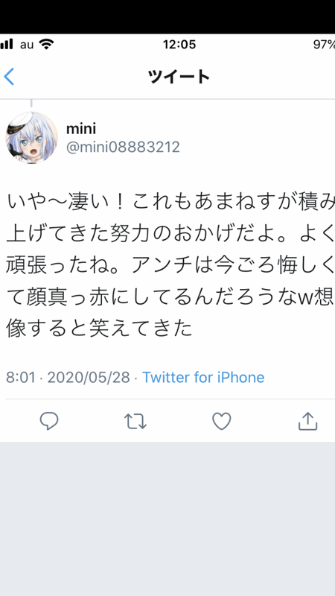
Task: Tap the thread connector line above avatar
Action: (x=31, y=104)
